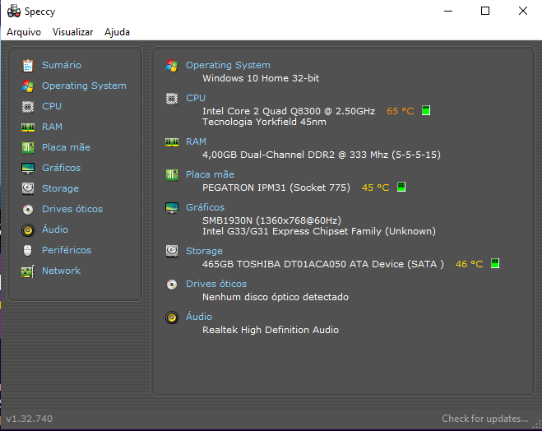Click the Operating System heading in summary
Image resolution: width=542 pixels, height=431 pixels.
(x=228, y=65)
